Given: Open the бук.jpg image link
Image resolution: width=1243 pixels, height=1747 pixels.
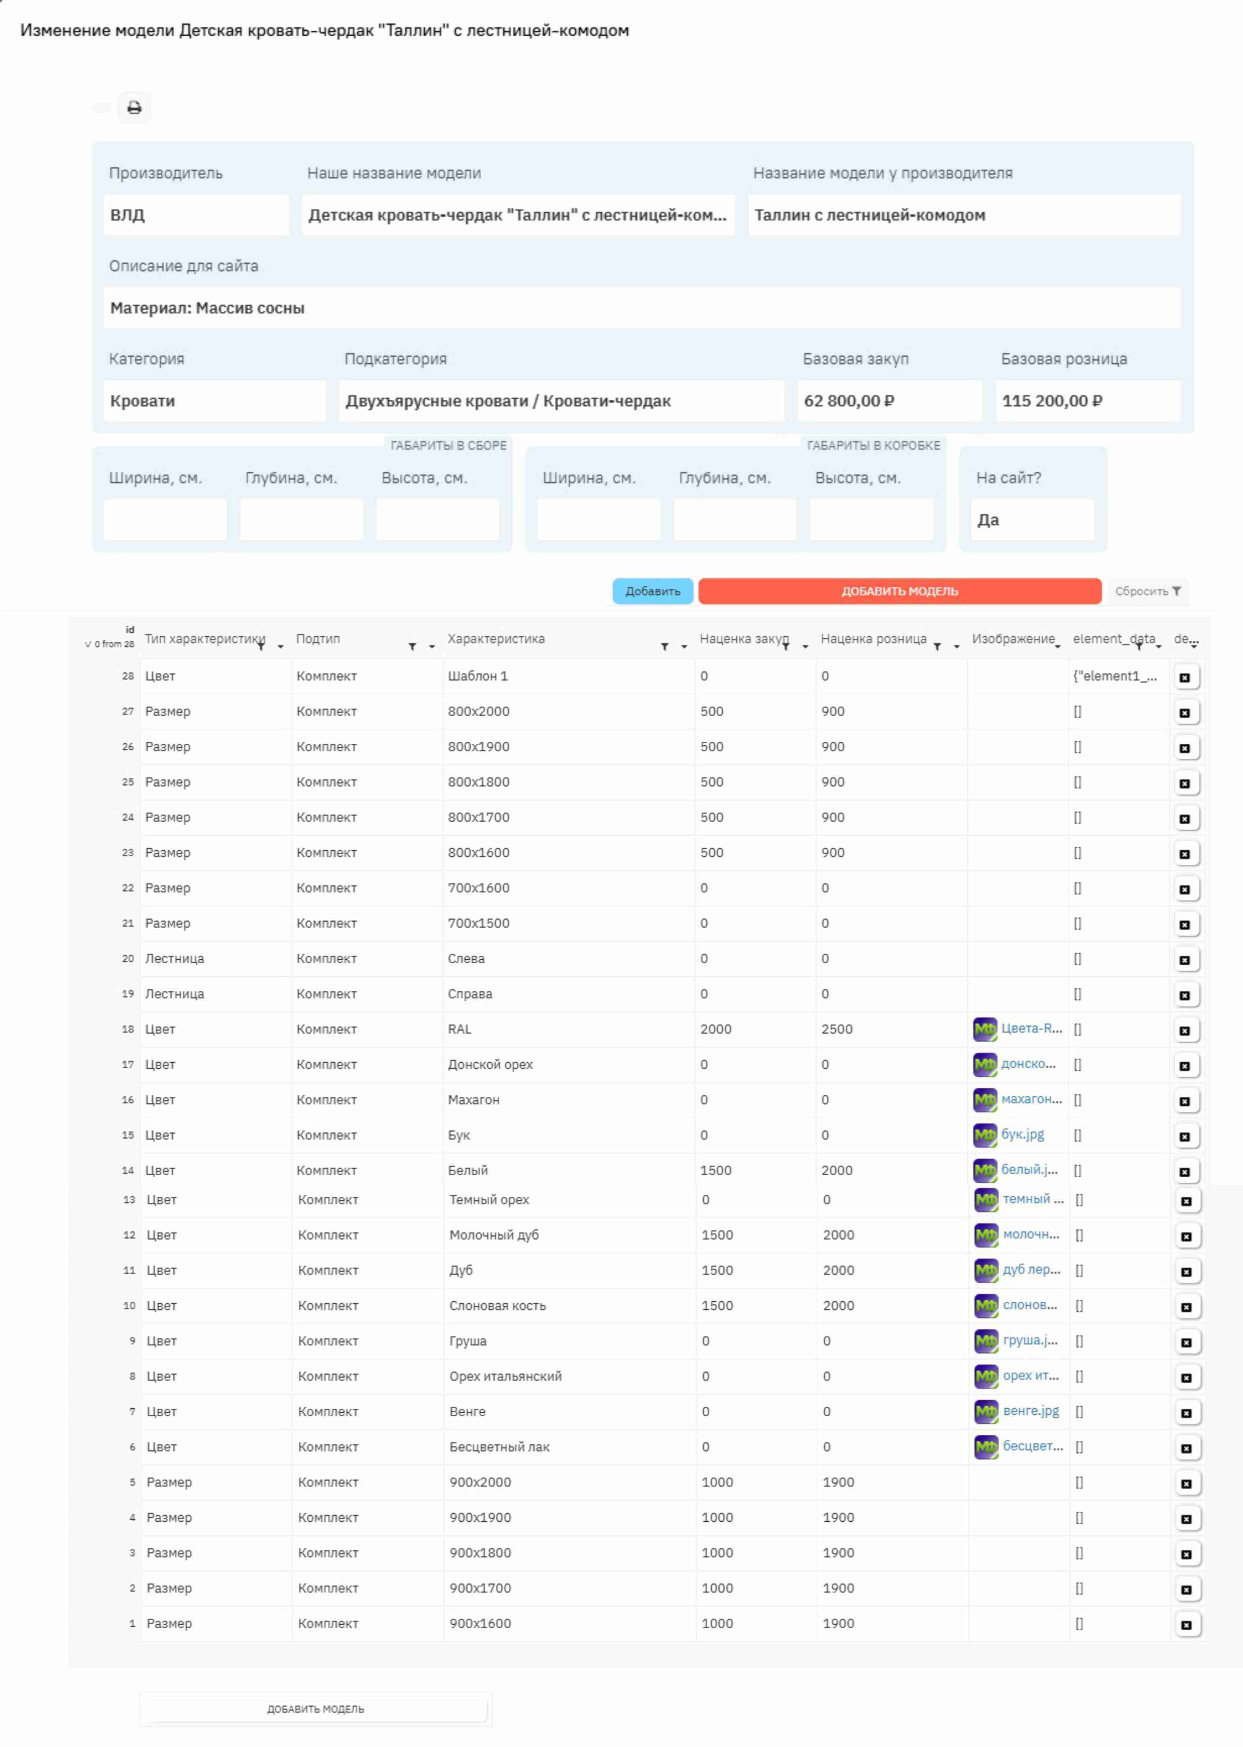Looking at the screenshot, I should (x=1022, y=1134).
